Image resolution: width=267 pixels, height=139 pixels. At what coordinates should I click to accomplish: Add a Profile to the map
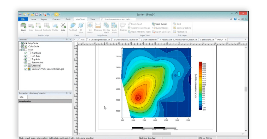(x=55, y=26)
